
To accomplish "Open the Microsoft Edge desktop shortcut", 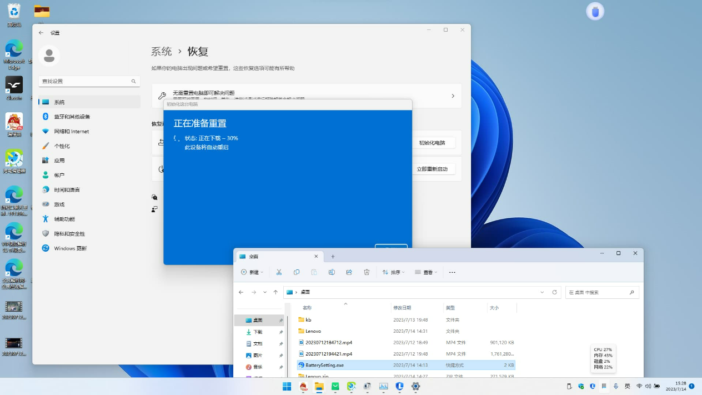I will pyautogui.click(x=14, y=55).
